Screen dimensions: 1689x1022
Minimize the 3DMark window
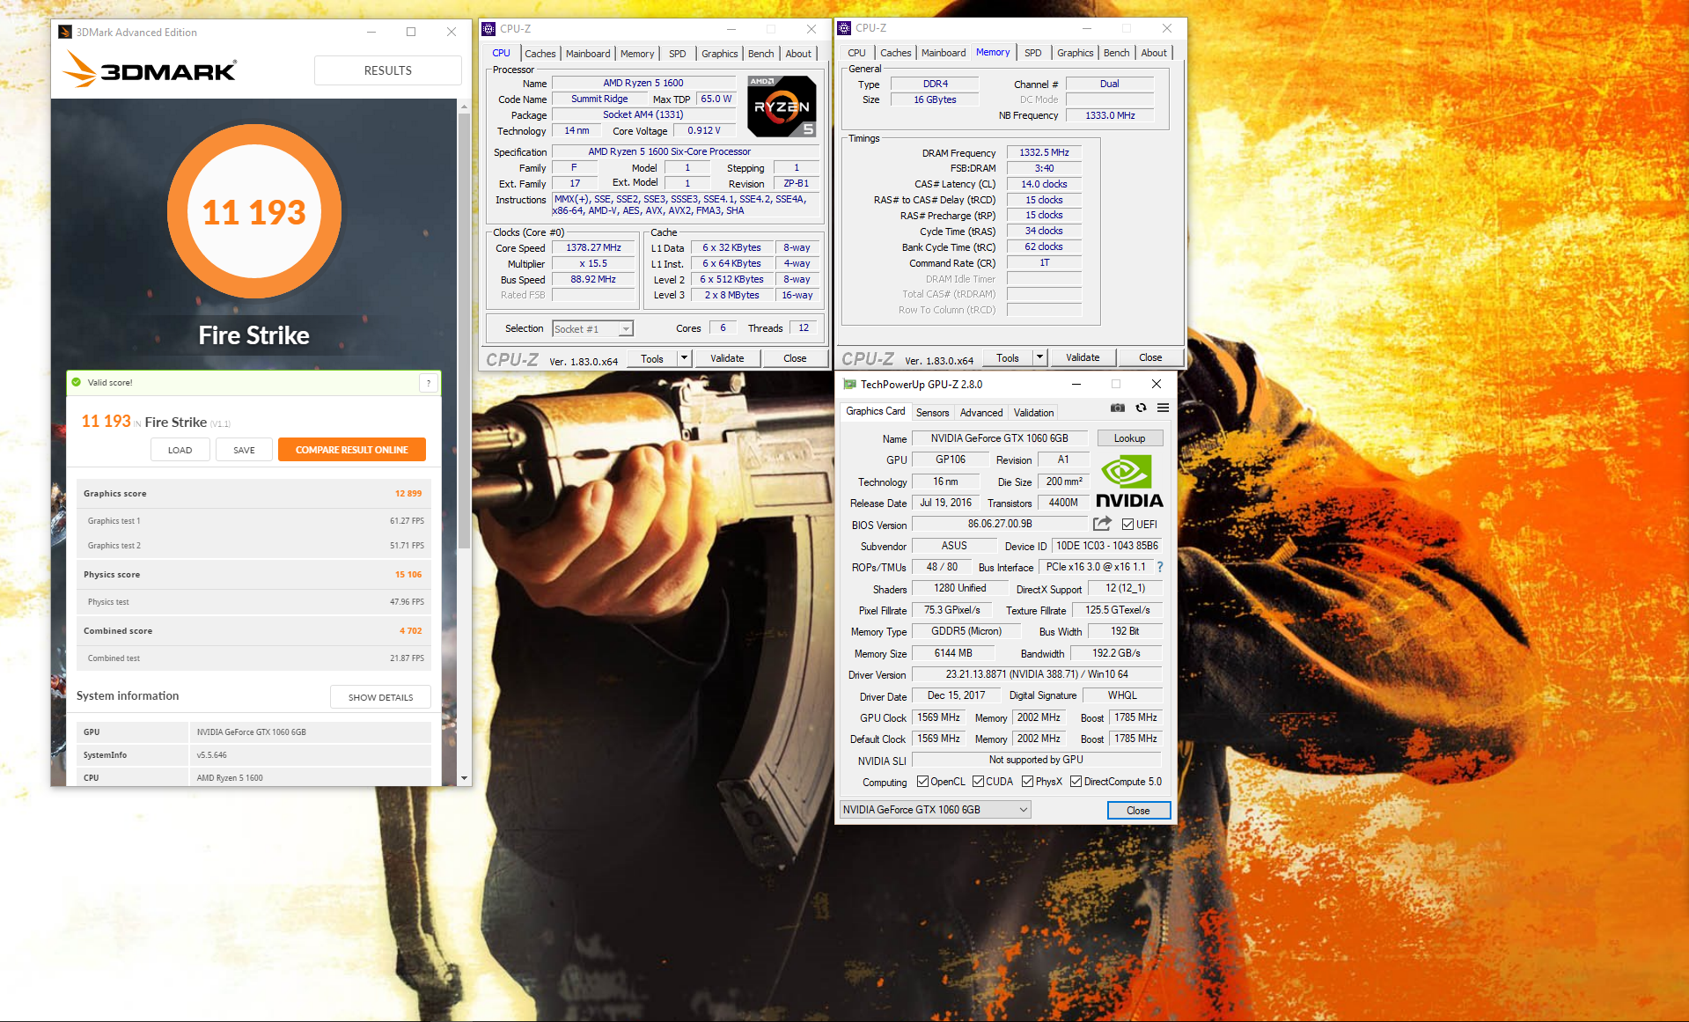pyautogui.click(x=371, y=32)
